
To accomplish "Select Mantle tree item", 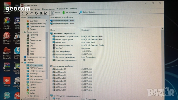I will [31, 90].
